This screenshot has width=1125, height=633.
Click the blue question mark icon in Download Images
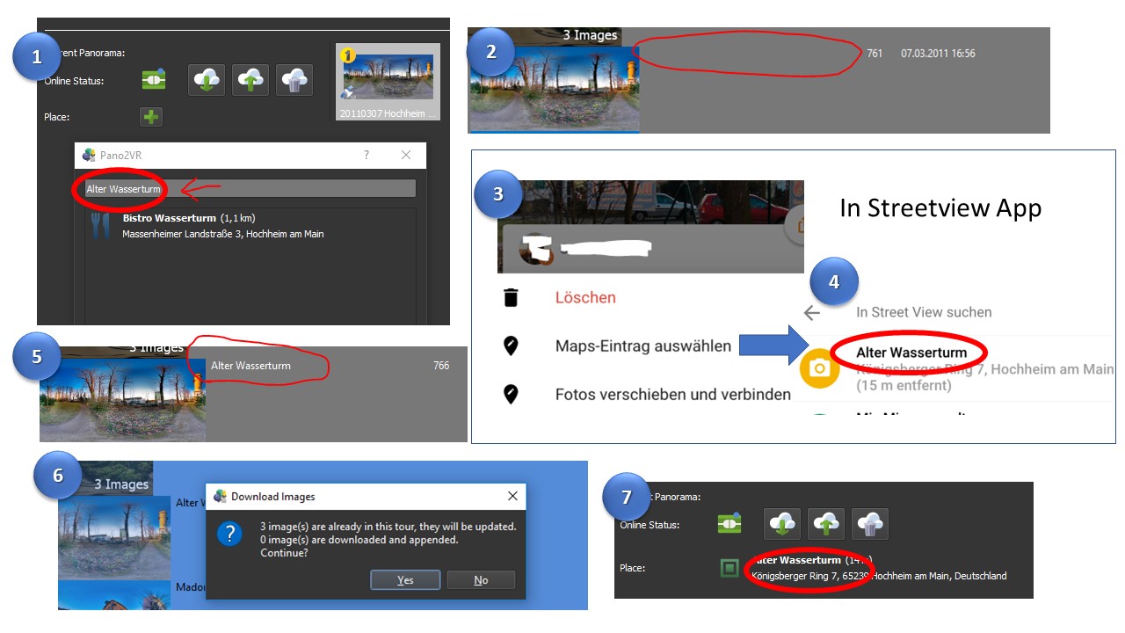pos(229,534)
